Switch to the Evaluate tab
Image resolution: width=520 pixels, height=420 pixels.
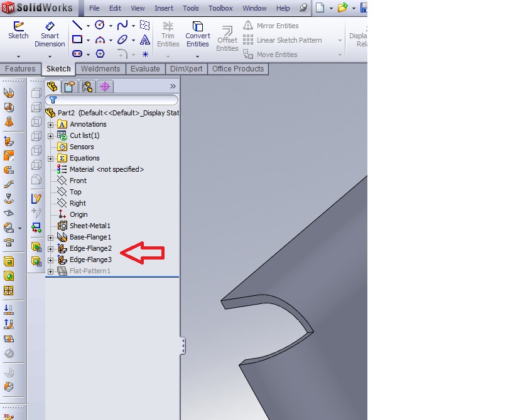coord(145,69)
